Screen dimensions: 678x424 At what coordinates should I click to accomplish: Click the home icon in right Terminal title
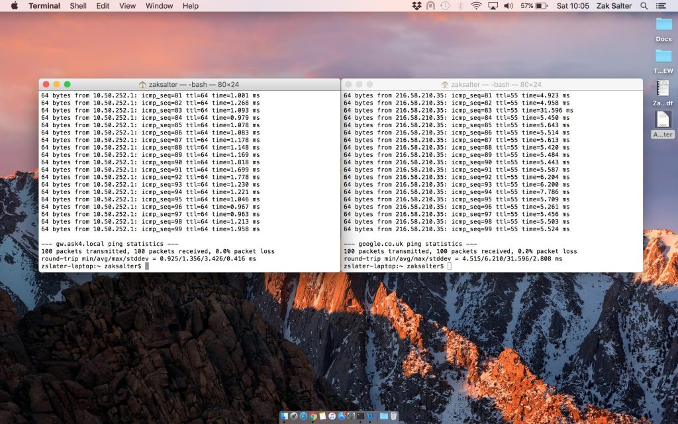(445, 84)
